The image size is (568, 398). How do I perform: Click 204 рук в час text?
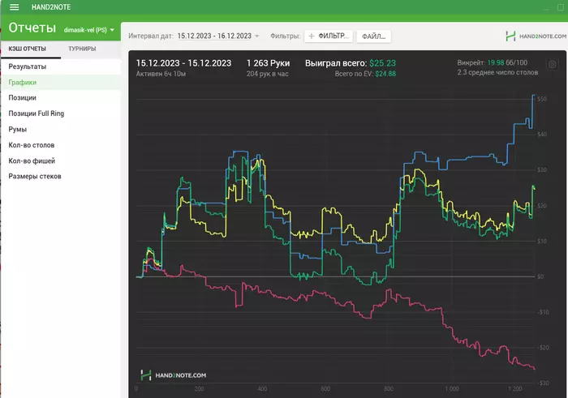click(x=267, y=74)
